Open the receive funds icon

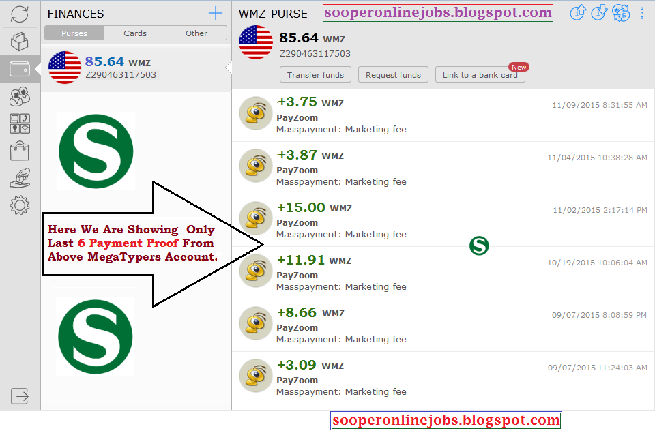click(599, 13)
